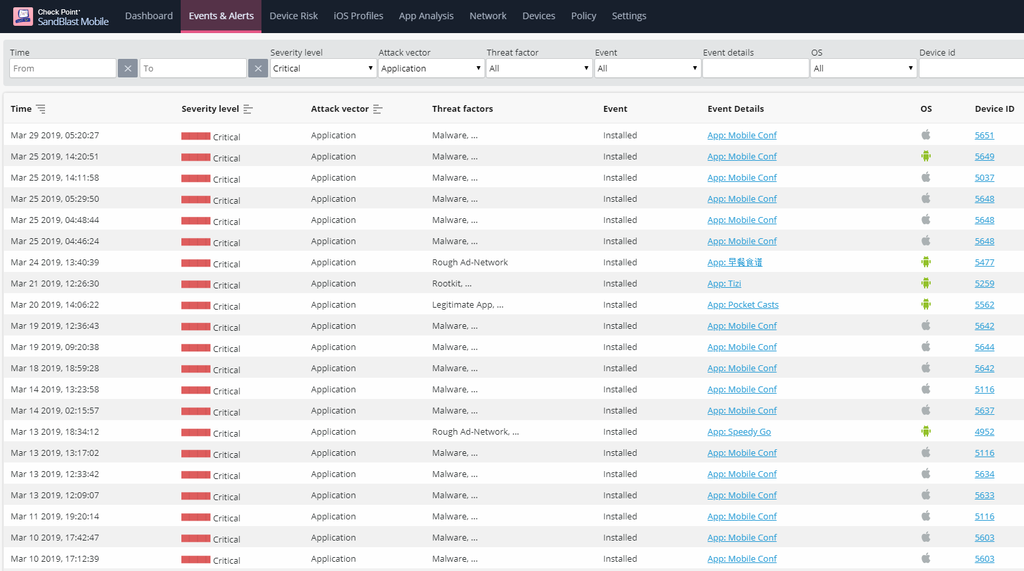Open the Threat factor filter dropdown
The width and height of the screenshot is (1024, 571).
click(539, 68)
